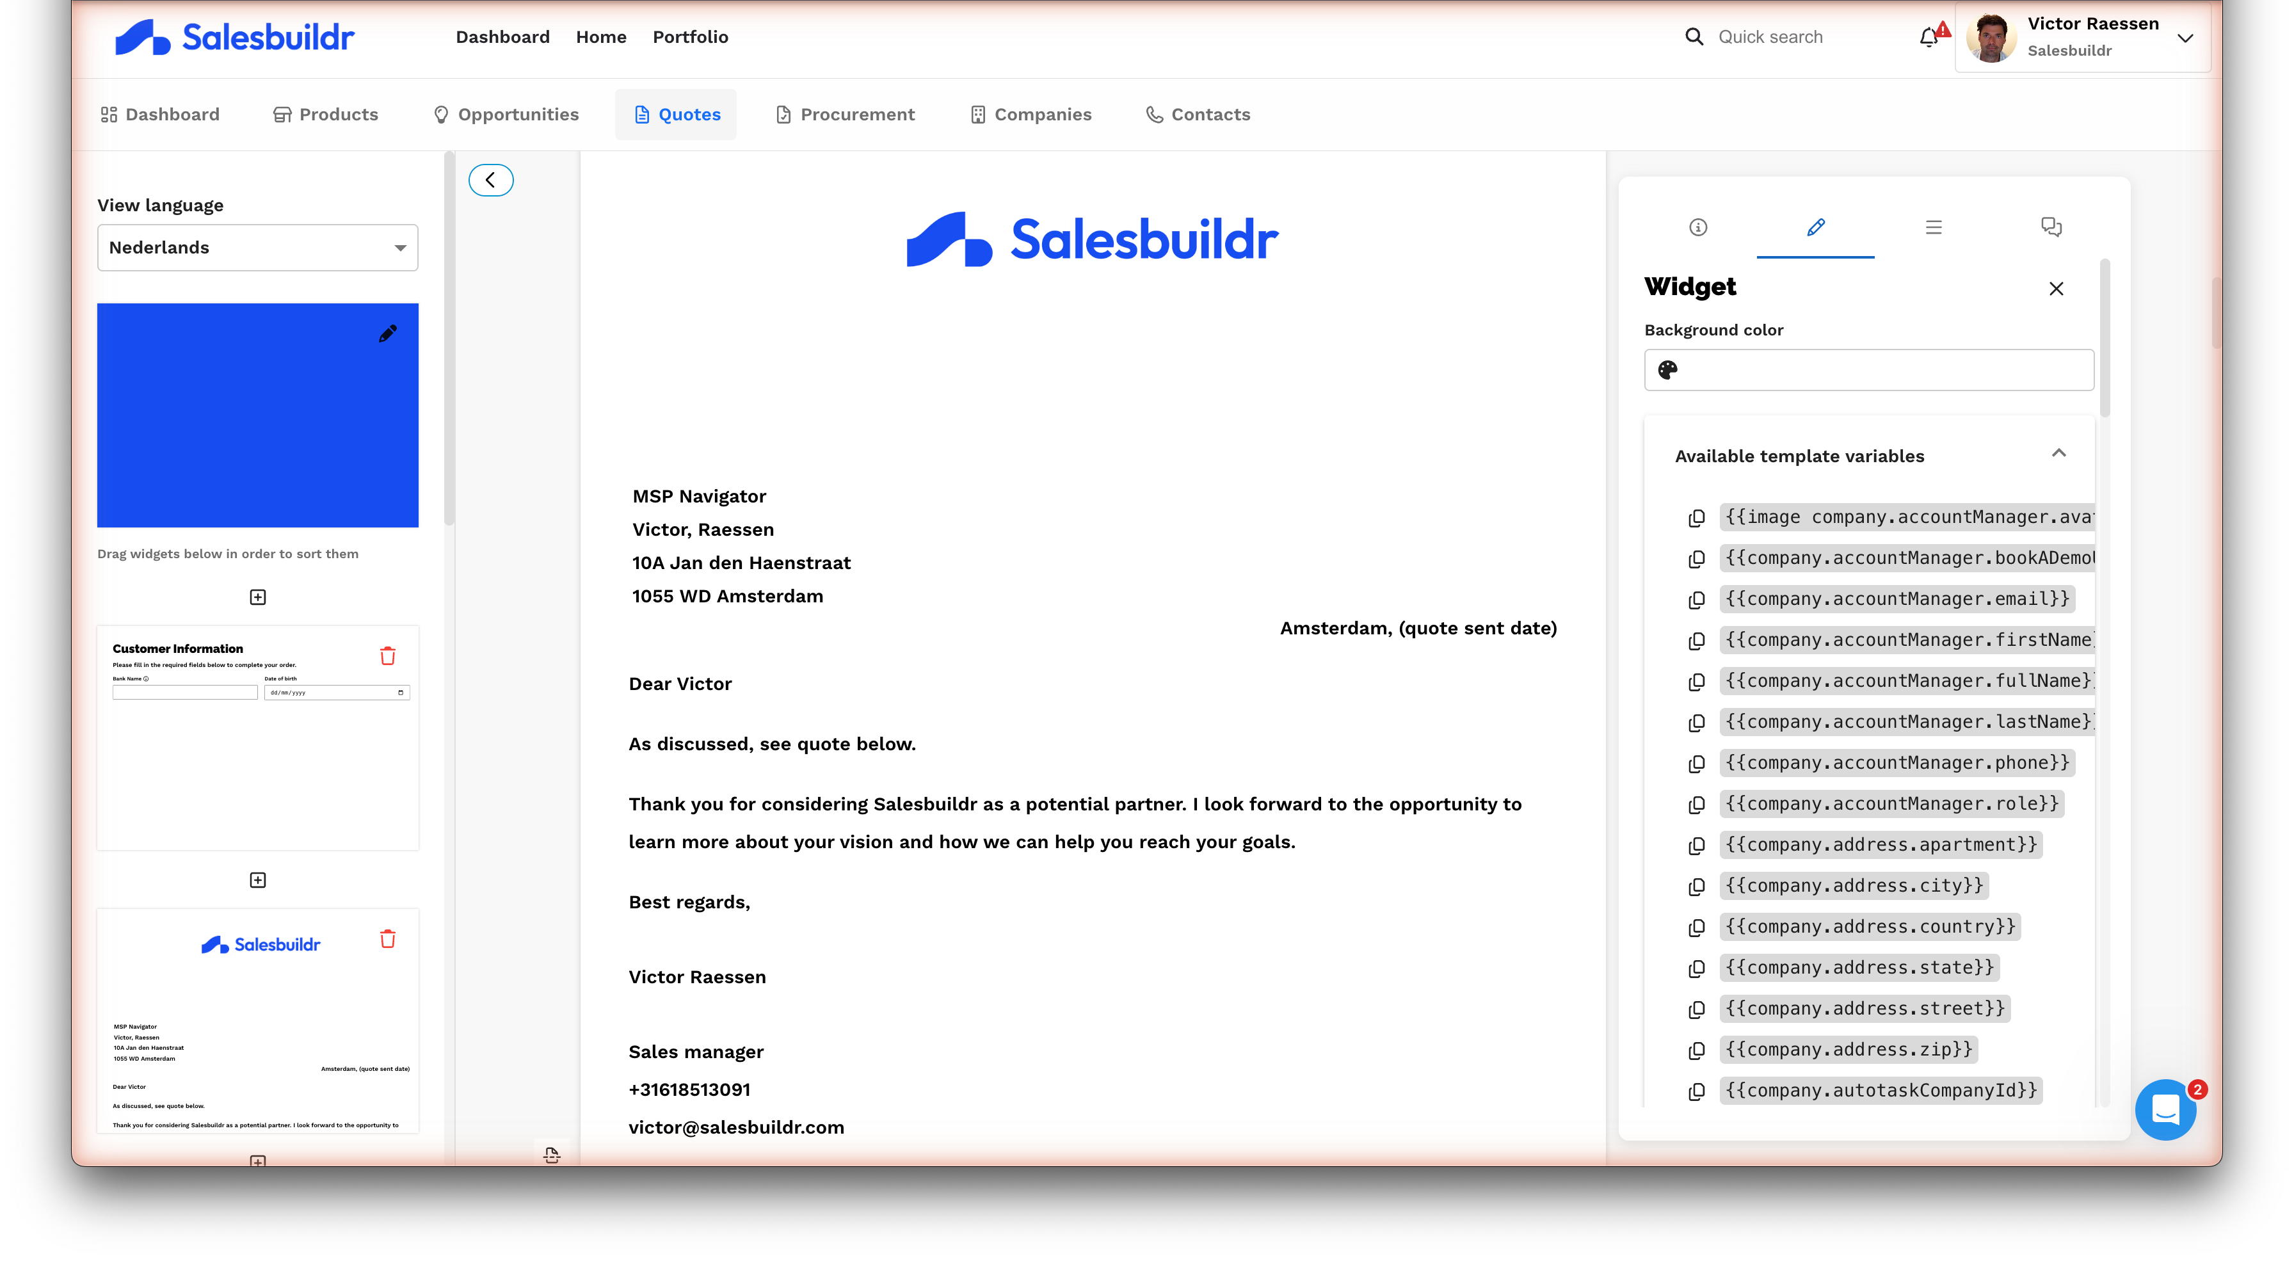Open the pencil edit tab
Viewport: 2294px width, 1261px height.
pyautogui.click(x=1816, y=227)
